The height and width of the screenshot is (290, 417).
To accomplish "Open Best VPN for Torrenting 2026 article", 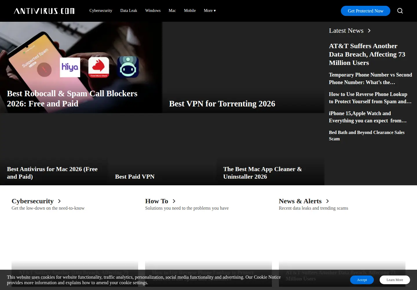I will pyautogui.click(x=222, y=104).
